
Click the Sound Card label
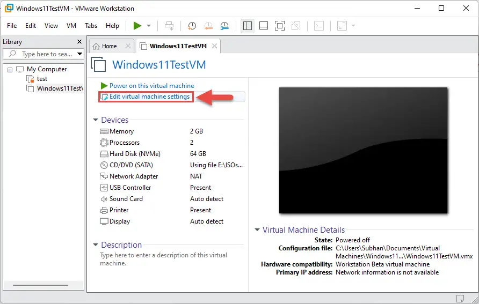(x=126, y=199)
